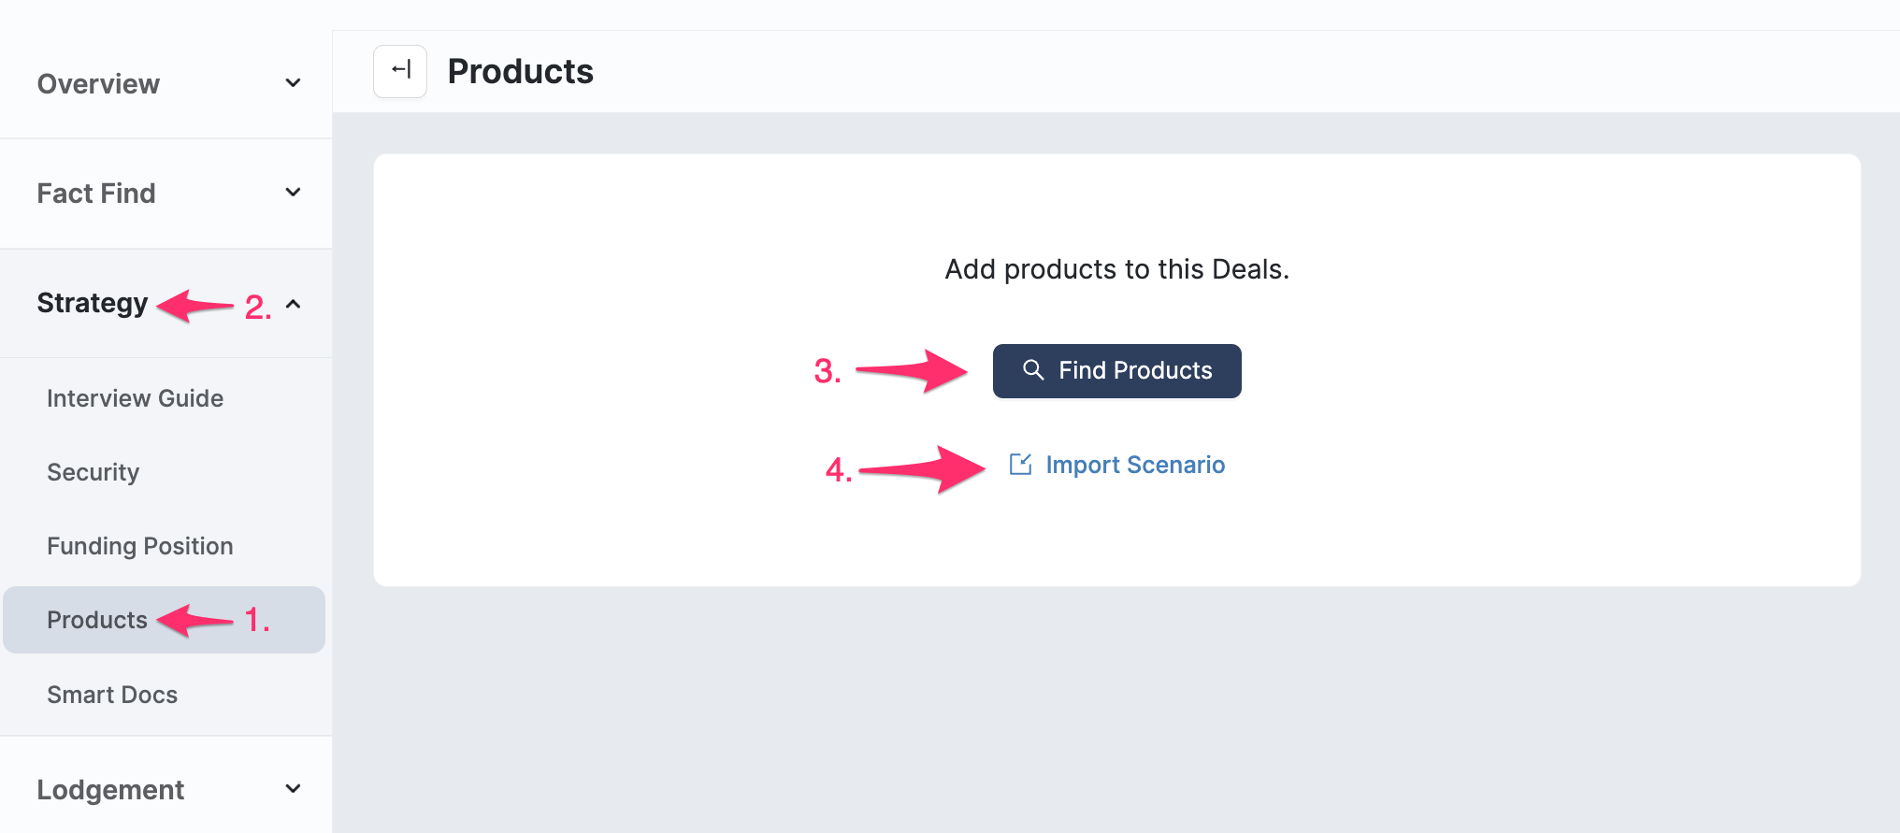
Task: Collapse the Strategy section chevron
Action: coord(293,304)
